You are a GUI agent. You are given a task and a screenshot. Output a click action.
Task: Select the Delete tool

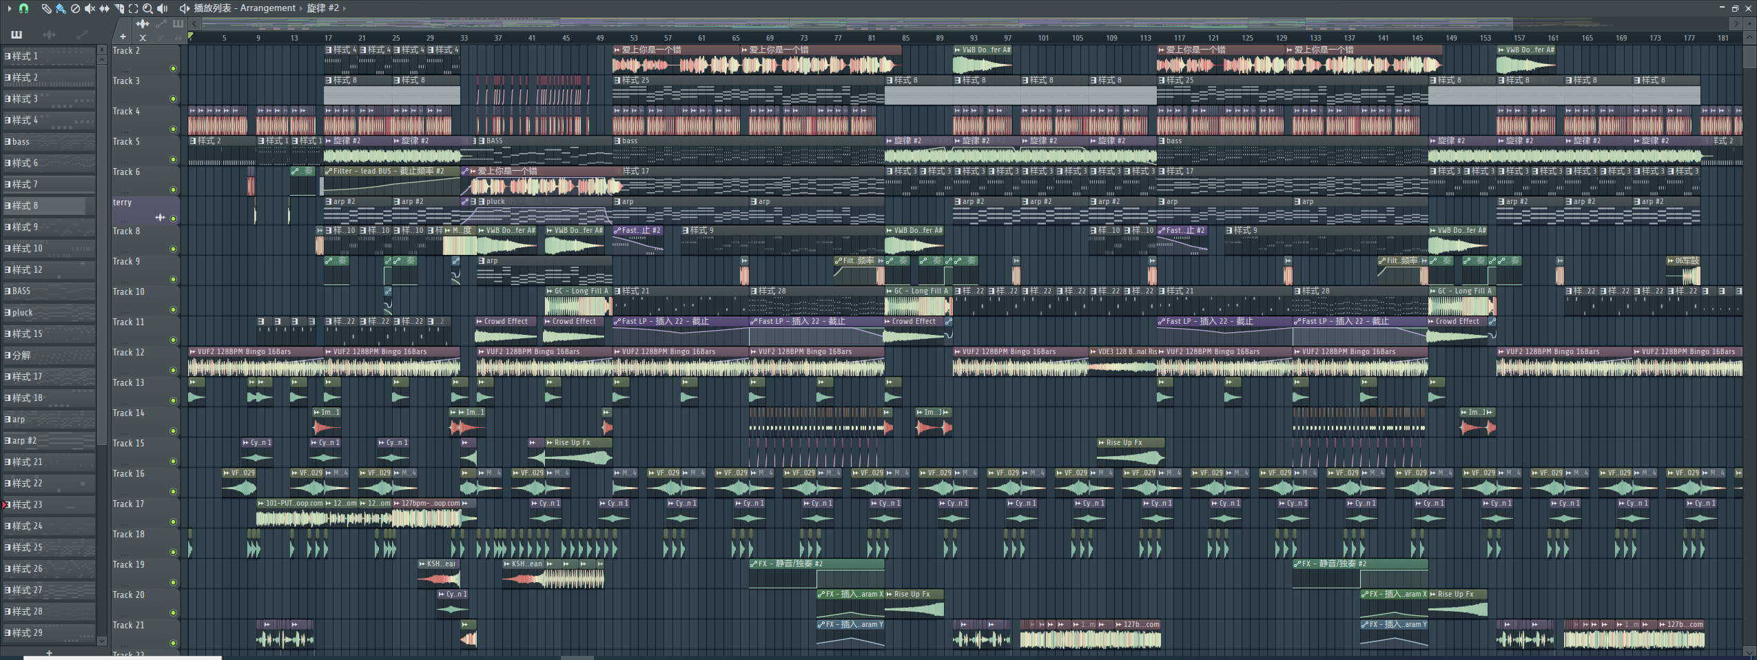click(75, 8)
